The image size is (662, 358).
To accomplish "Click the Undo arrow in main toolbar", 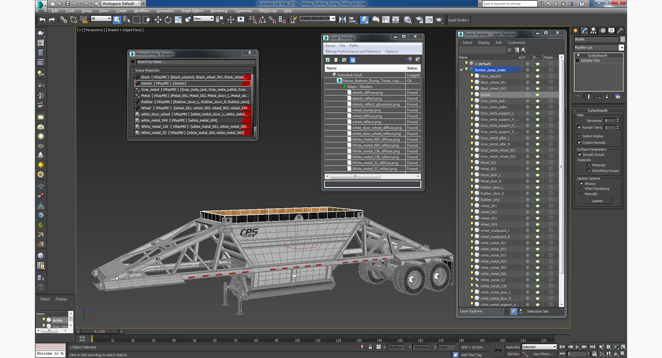I will coord(42,20).
